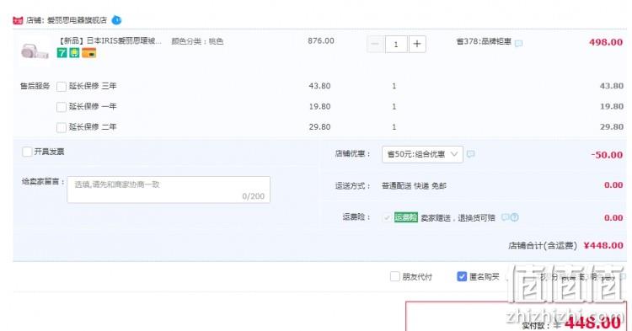Viewport: 632px width, 331px height.
Task: Toggle the 运费险 checkbox
Action: [387, 217]
